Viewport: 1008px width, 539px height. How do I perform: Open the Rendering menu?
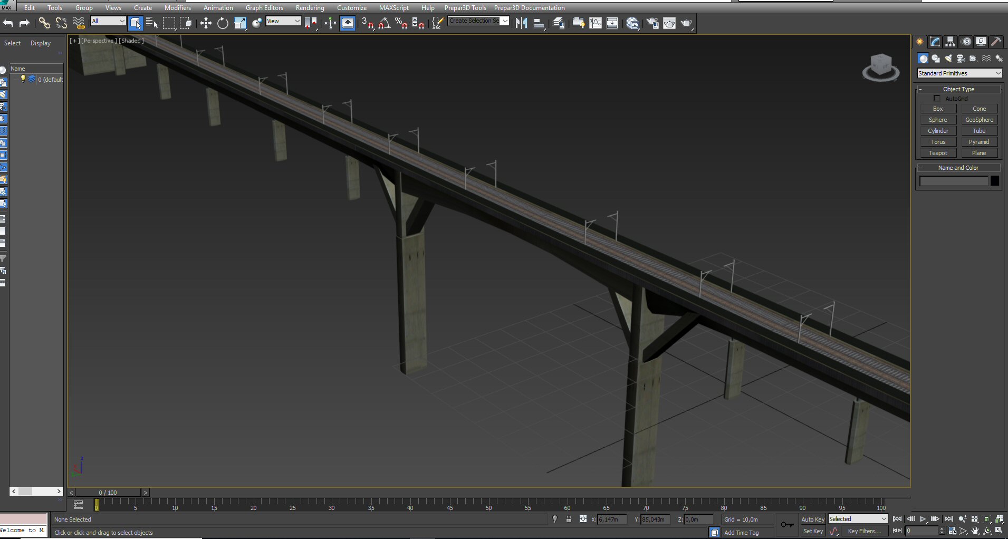[x=310, y=8]
